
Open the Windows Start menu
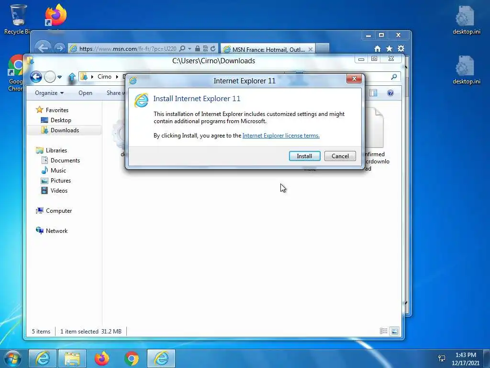(x=13, y=358)
